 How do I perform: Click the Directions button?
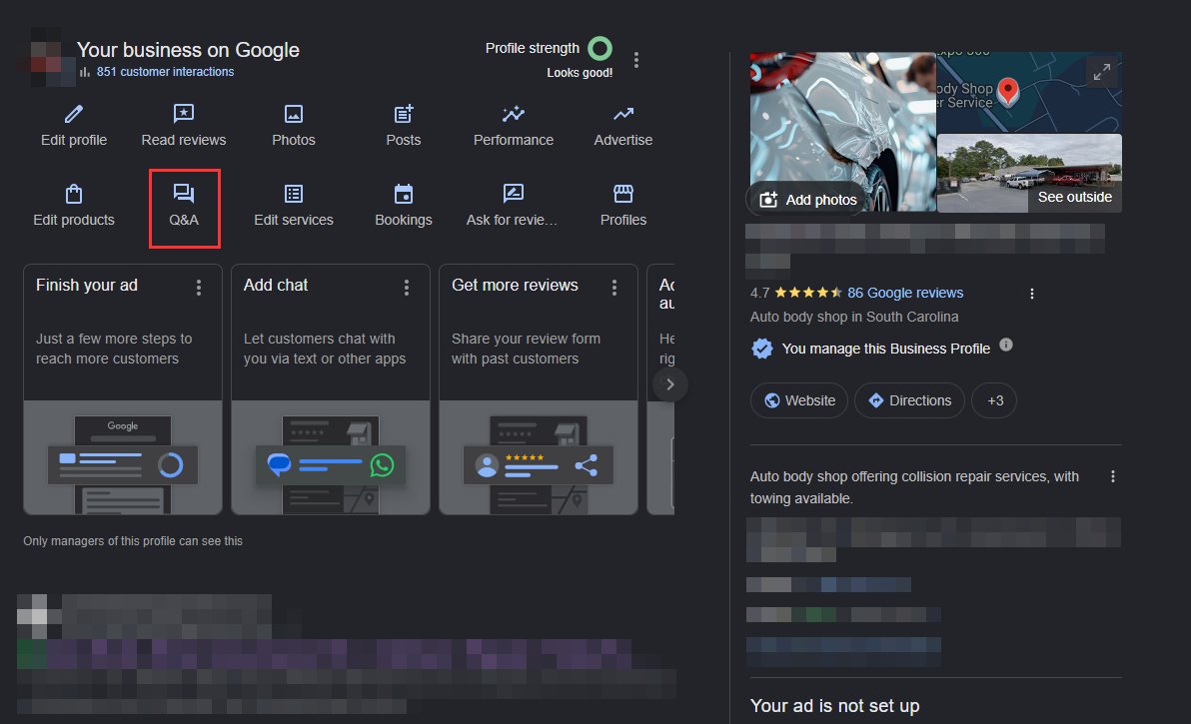[x=909, y=400]
